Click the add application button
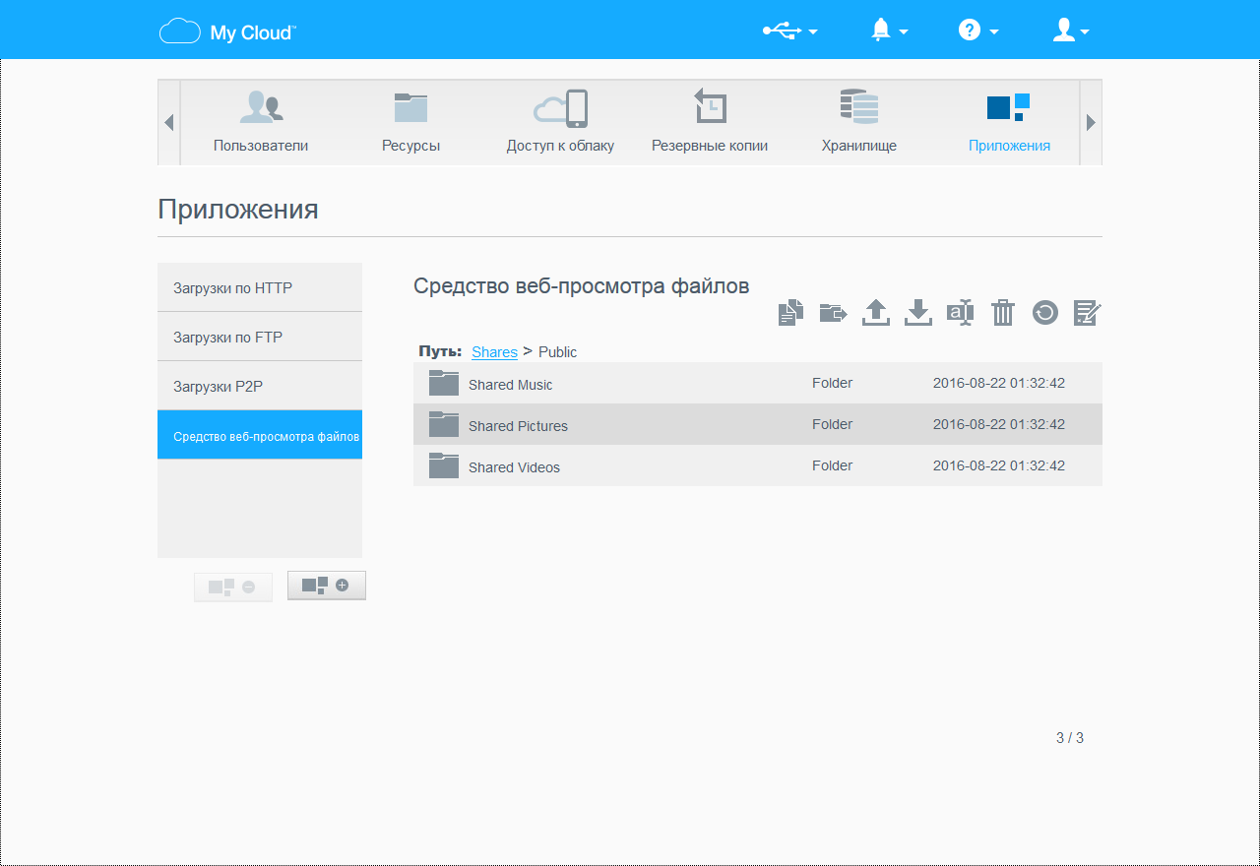Image resolution: width=1260 pixels, height=866 pixels. coord(327,586)
